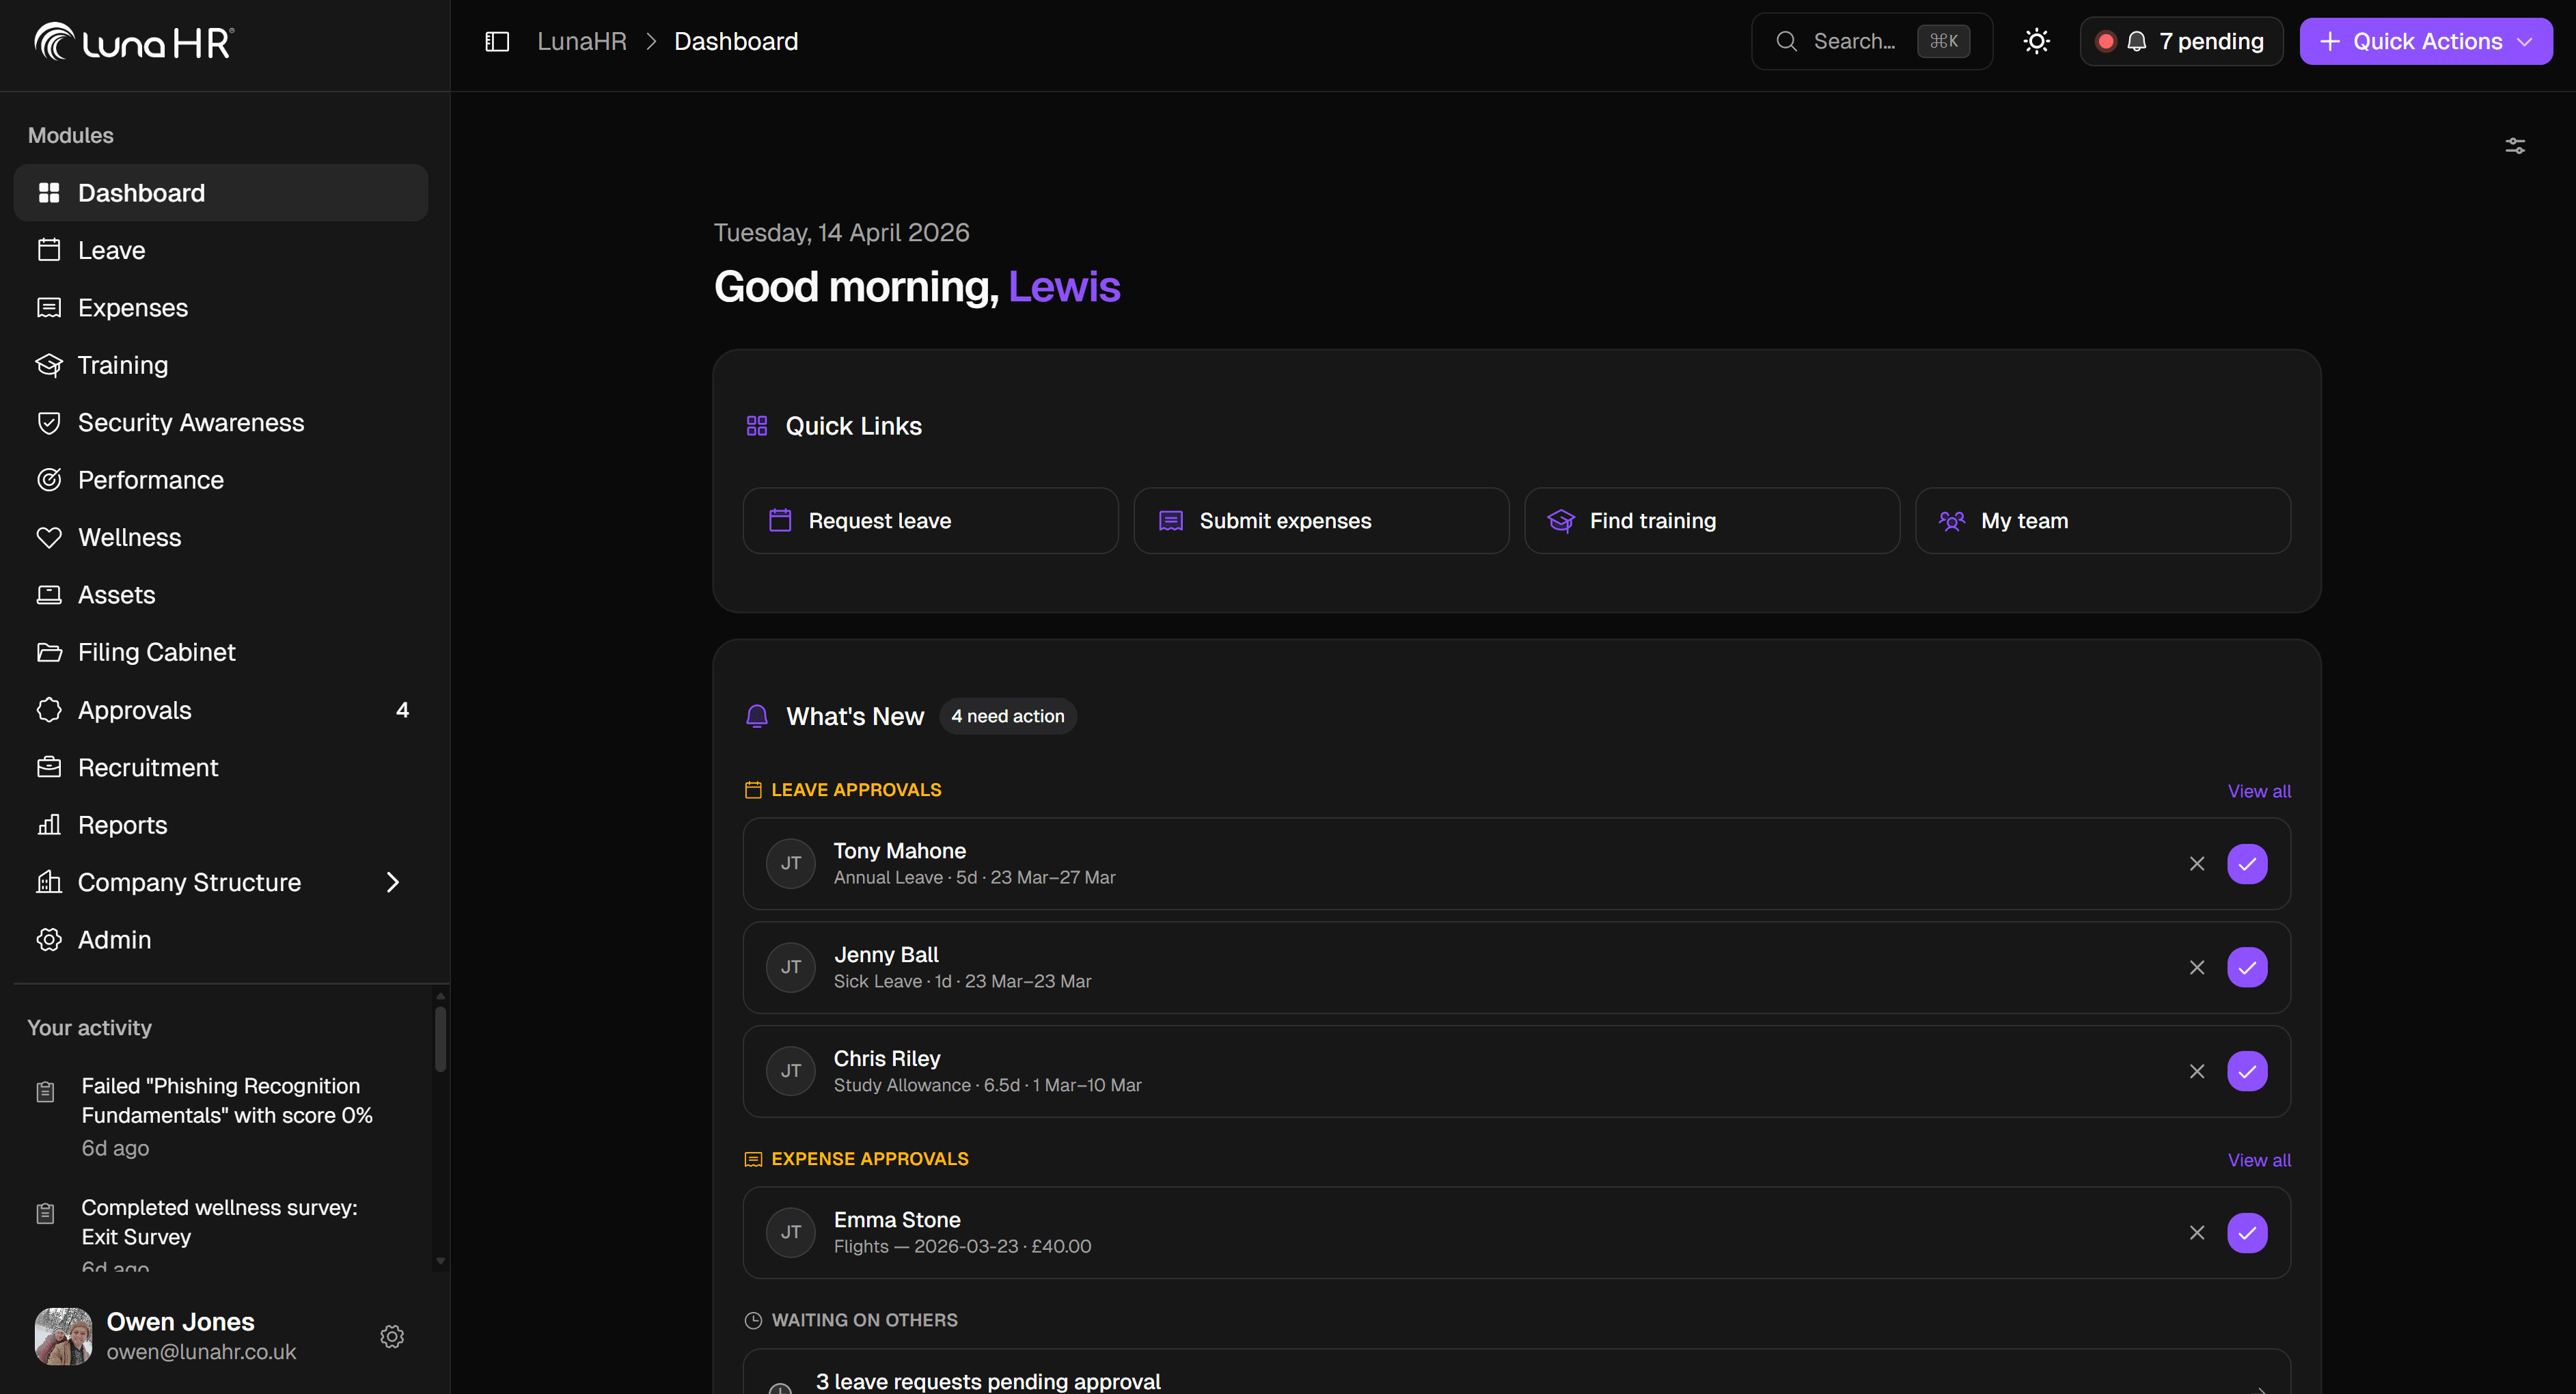Screen dimensions: 2576x1394
Task: Open the Security Awareness module
Action: (190, 422)
